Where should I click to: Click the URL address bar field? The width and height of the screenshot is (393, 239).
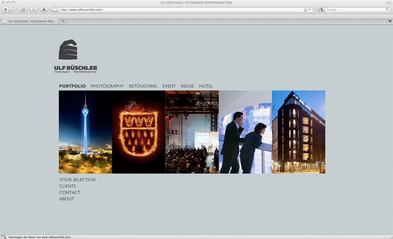(179, 9)
